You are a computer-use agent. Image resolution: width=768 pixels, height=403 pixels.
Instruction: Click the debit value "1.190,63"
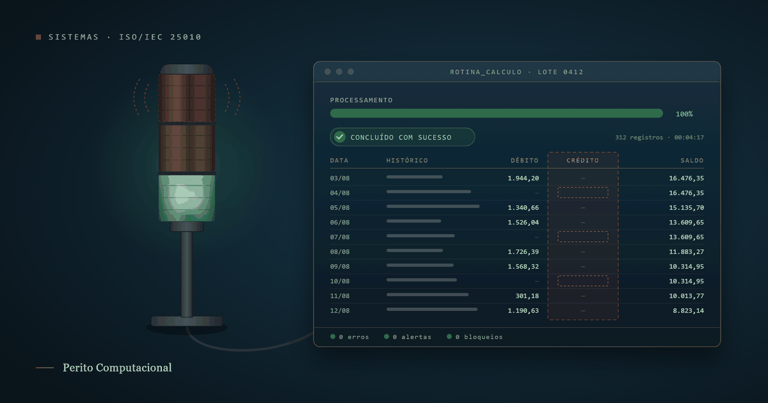click(524, 311)
